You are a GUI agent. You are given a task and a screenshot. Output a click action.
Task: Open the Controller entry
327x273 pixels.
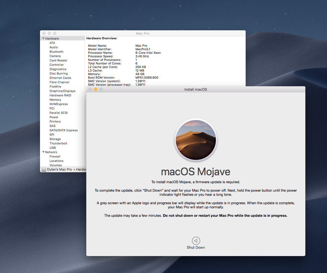[57, 65]
